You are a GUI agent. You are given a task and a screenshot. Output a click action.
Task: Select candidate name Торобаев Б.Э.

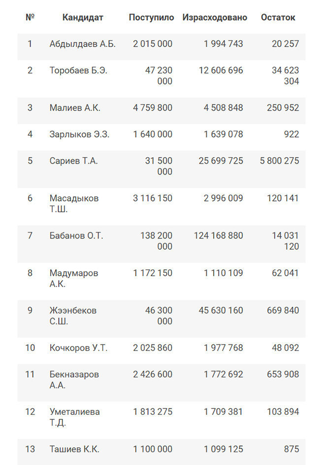(x=78, y=70)
